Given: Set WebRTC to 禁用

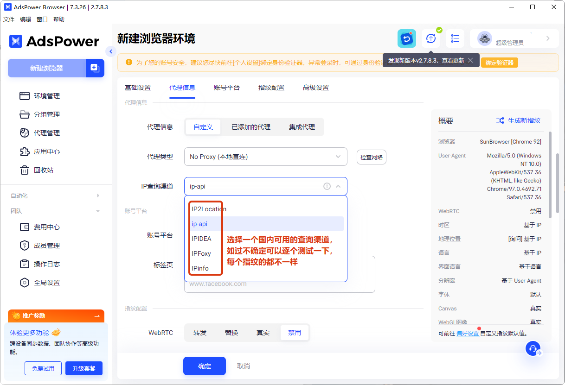Looking at the screenshot, I should [x=295, y=333].
